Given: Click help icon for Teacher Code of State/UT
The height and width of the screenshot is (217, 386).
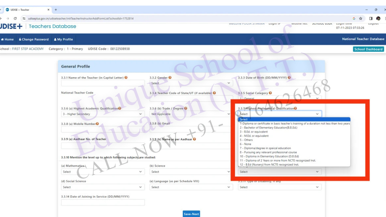Looking at the screenshot, I should [x=214, y=93].
